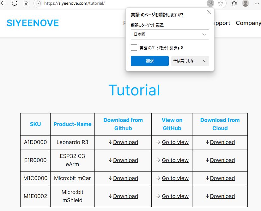Go to view Micro:bit mShield on GitHub

175,196
